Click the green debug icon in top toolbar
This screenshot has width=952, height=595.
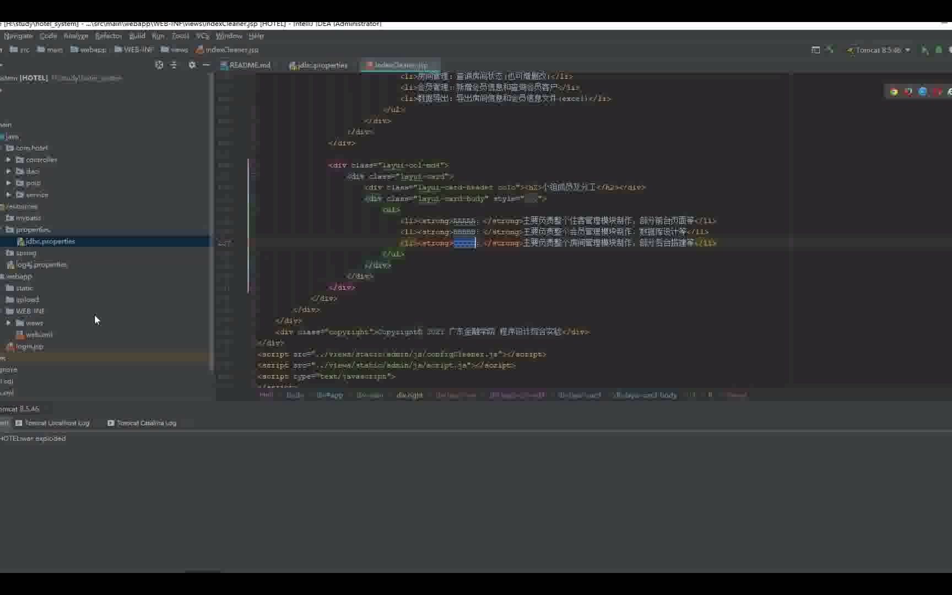click(x=939, y=50)
